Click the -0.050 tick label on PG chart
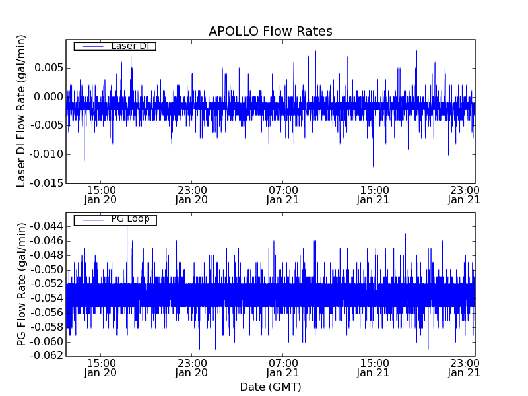This screenshot has width=528, height=396. pos(46,270)
